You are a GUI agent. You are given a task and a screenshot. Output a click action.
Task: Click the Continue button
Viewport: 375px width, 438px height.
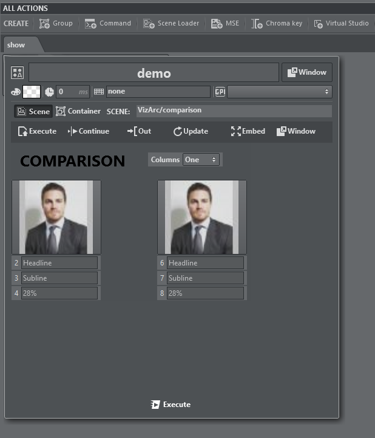coord(89,131)
